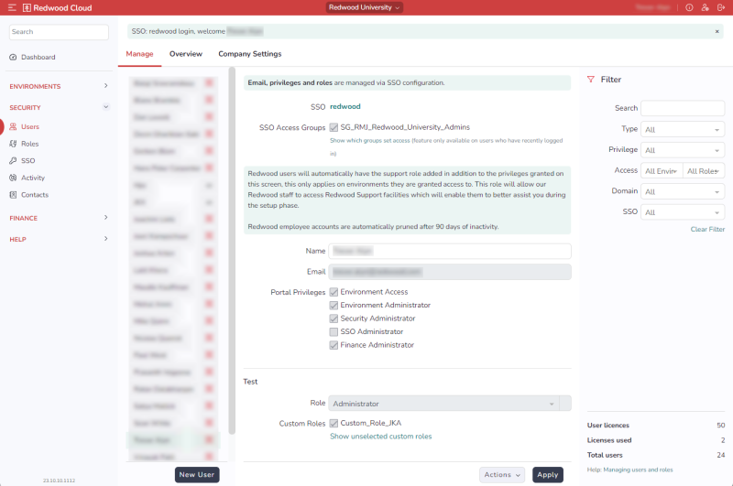The height and width of the screenshot is (486, 733).
Task: Click the Roles icon in sidebar
Action: tap(13, 144)
